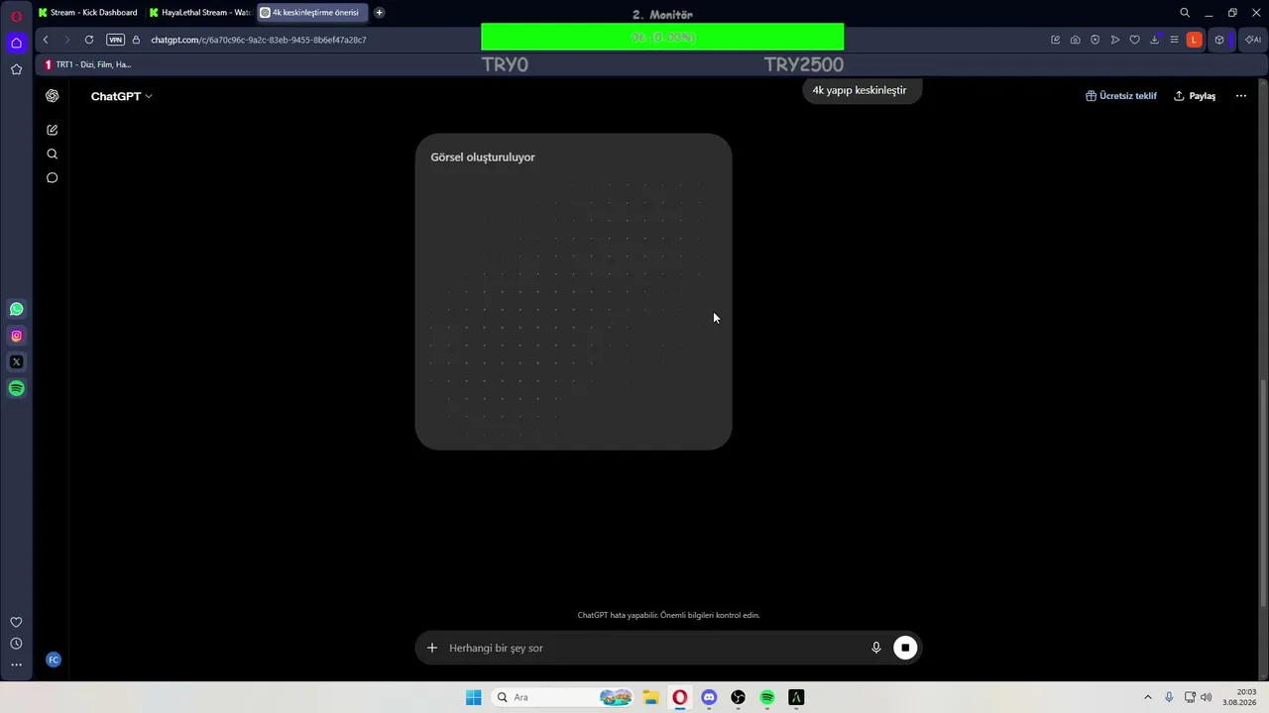Viewport: 1269px width, 713px height.
Task: Expand system tray hidden icons chevron
Action: pos(1148,697)
